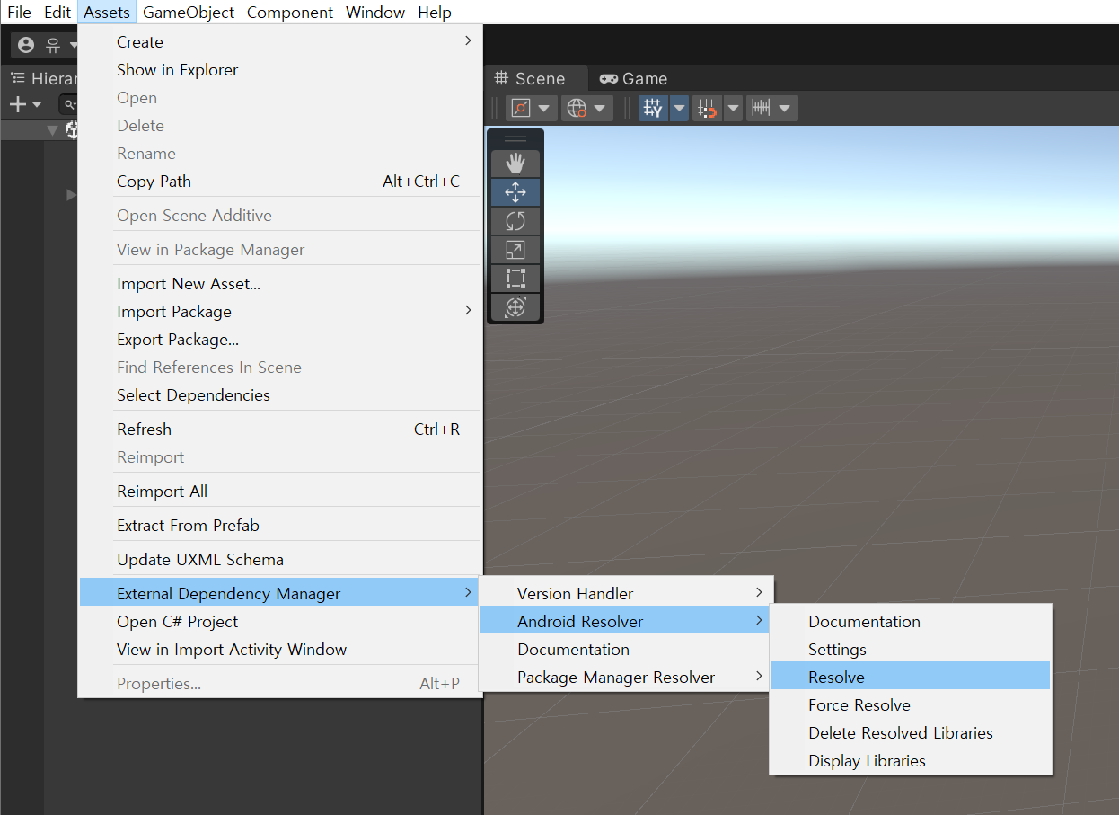1119x815 pixels.
Task: Open the GameObject menu
Action: (x=189, y=13)
